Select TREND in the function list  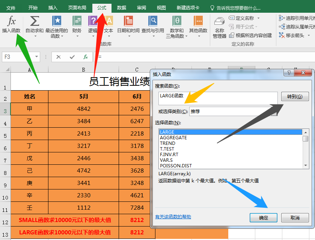tap(231, 143)
